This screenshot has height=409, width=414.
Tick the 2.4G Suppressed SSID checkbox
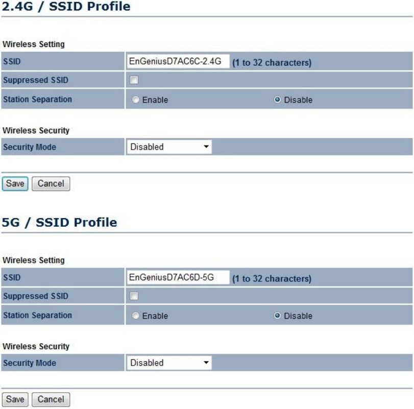click(134, 80)
